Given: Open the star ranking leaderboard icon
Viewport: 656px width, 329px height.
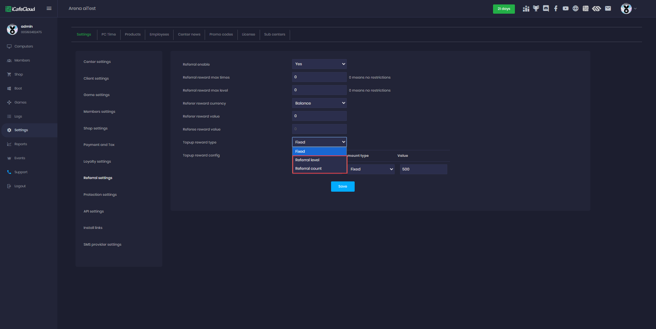Looking at the screenshot, I should click(526, 9).
